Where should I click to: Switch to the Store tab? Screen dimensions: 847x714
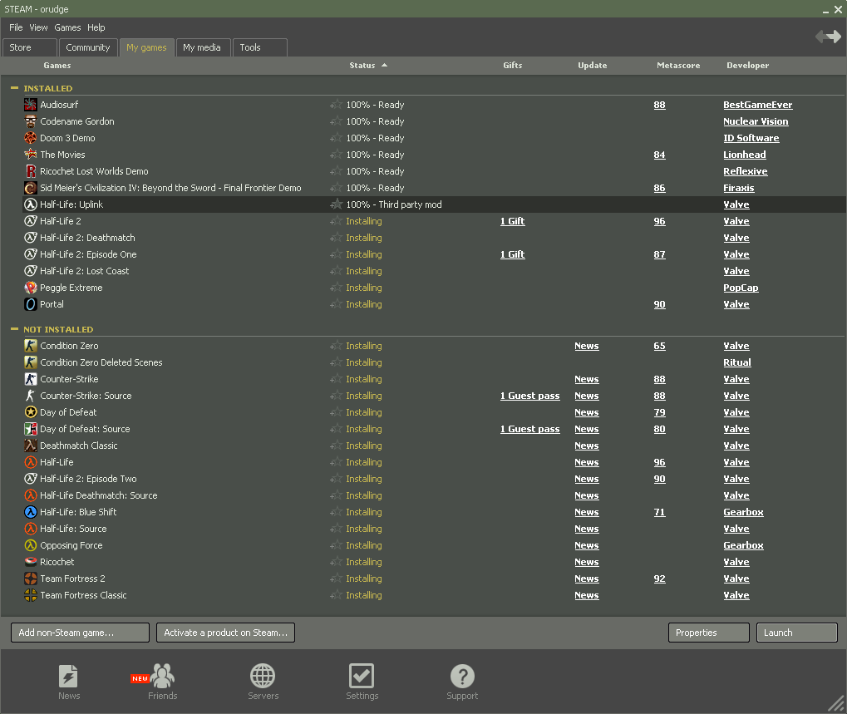pyautogui.click(x=30, y=47)
